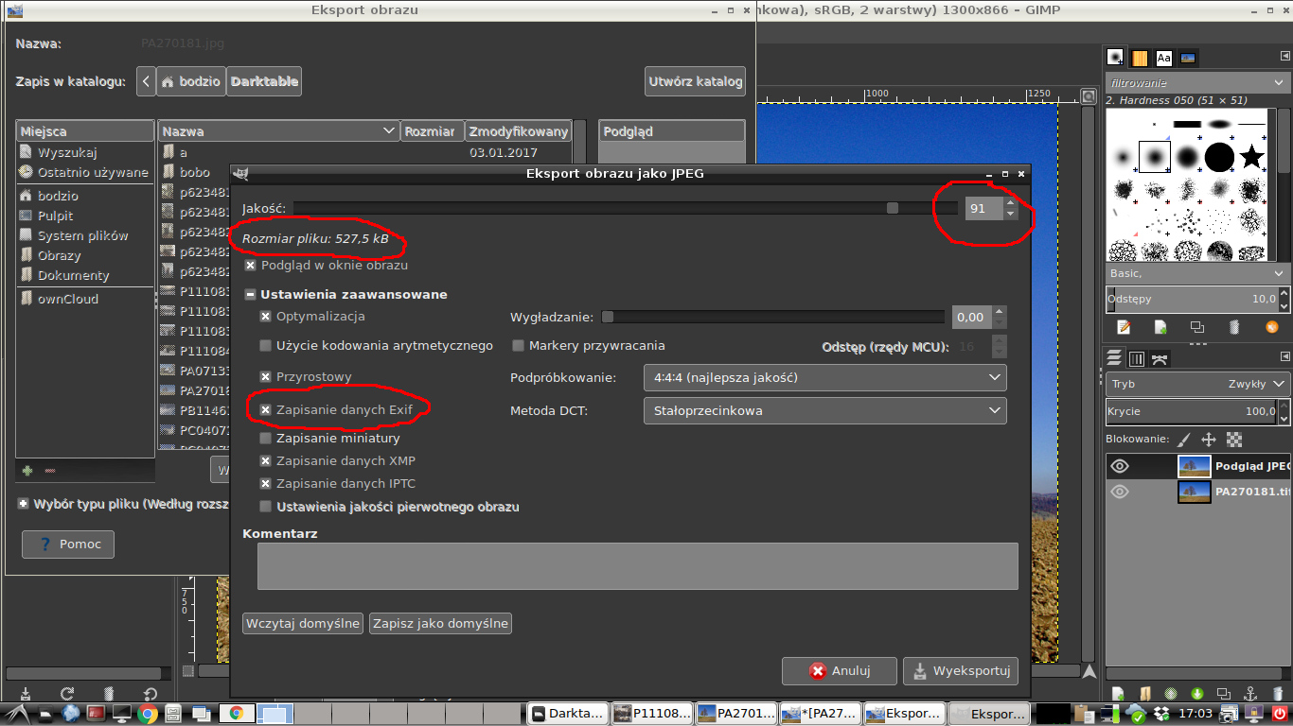The image size is (1293, 726).
Task: Click Wczytaj domyślne button
Action: pos(303,624)
